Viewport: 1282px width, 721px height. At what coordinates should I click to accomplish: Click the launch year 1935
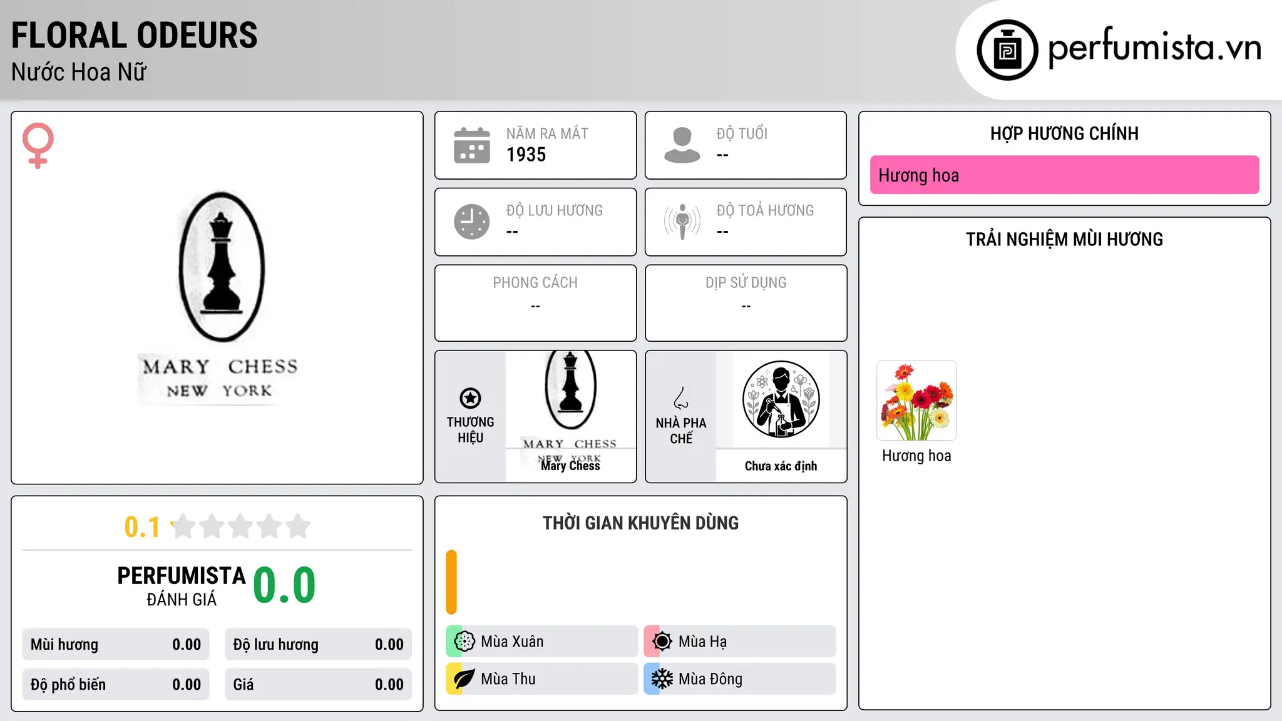[526, 155]
